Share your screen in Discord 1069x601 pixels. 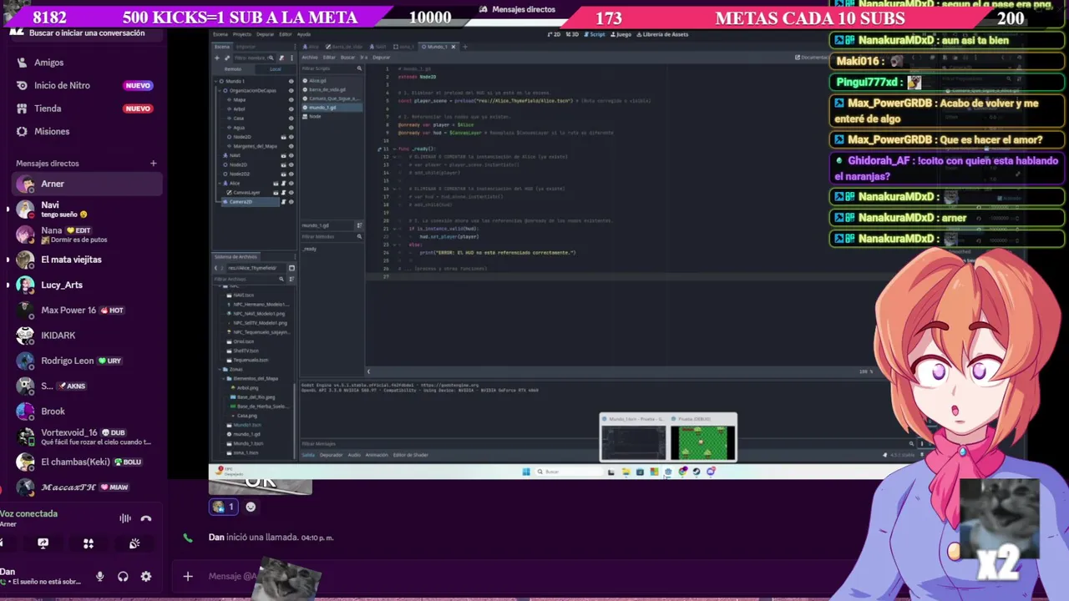(43, 543)
